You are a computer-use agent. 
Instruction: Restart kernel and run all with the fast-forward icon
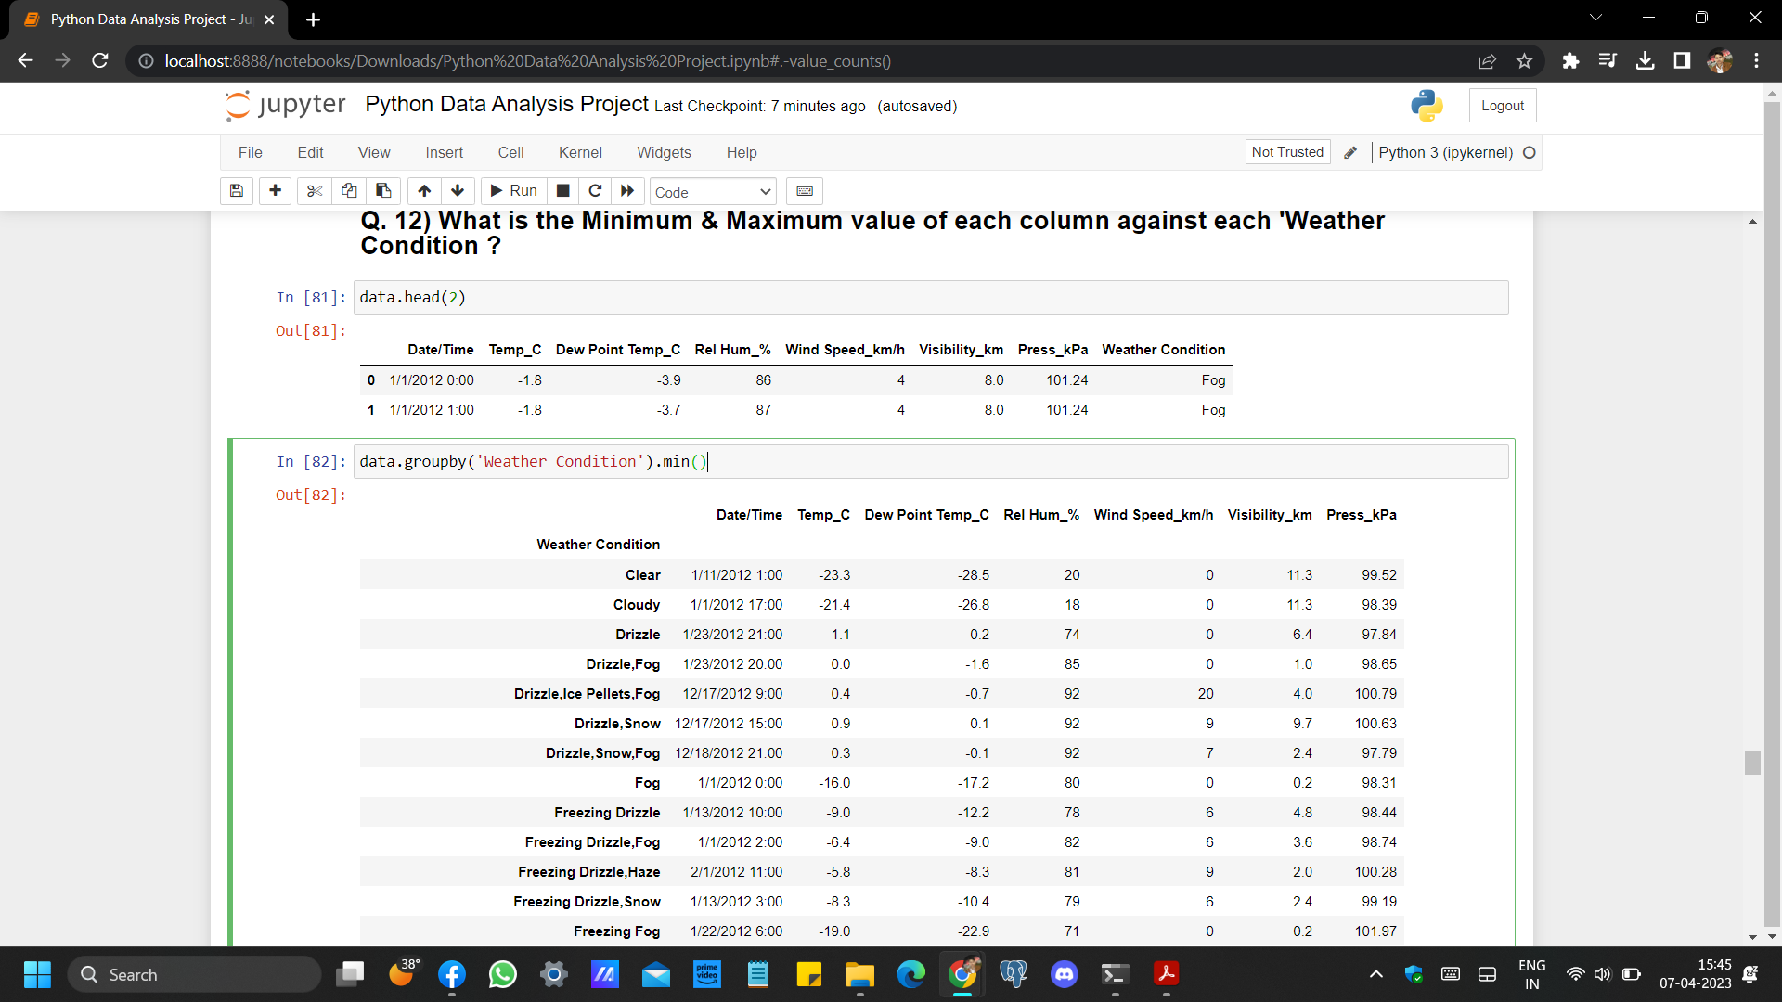(627, 191)
